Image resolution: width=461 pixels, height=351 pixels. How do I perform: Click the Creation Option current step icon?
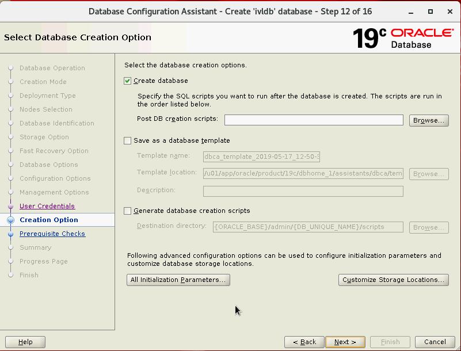click(10, 220)
